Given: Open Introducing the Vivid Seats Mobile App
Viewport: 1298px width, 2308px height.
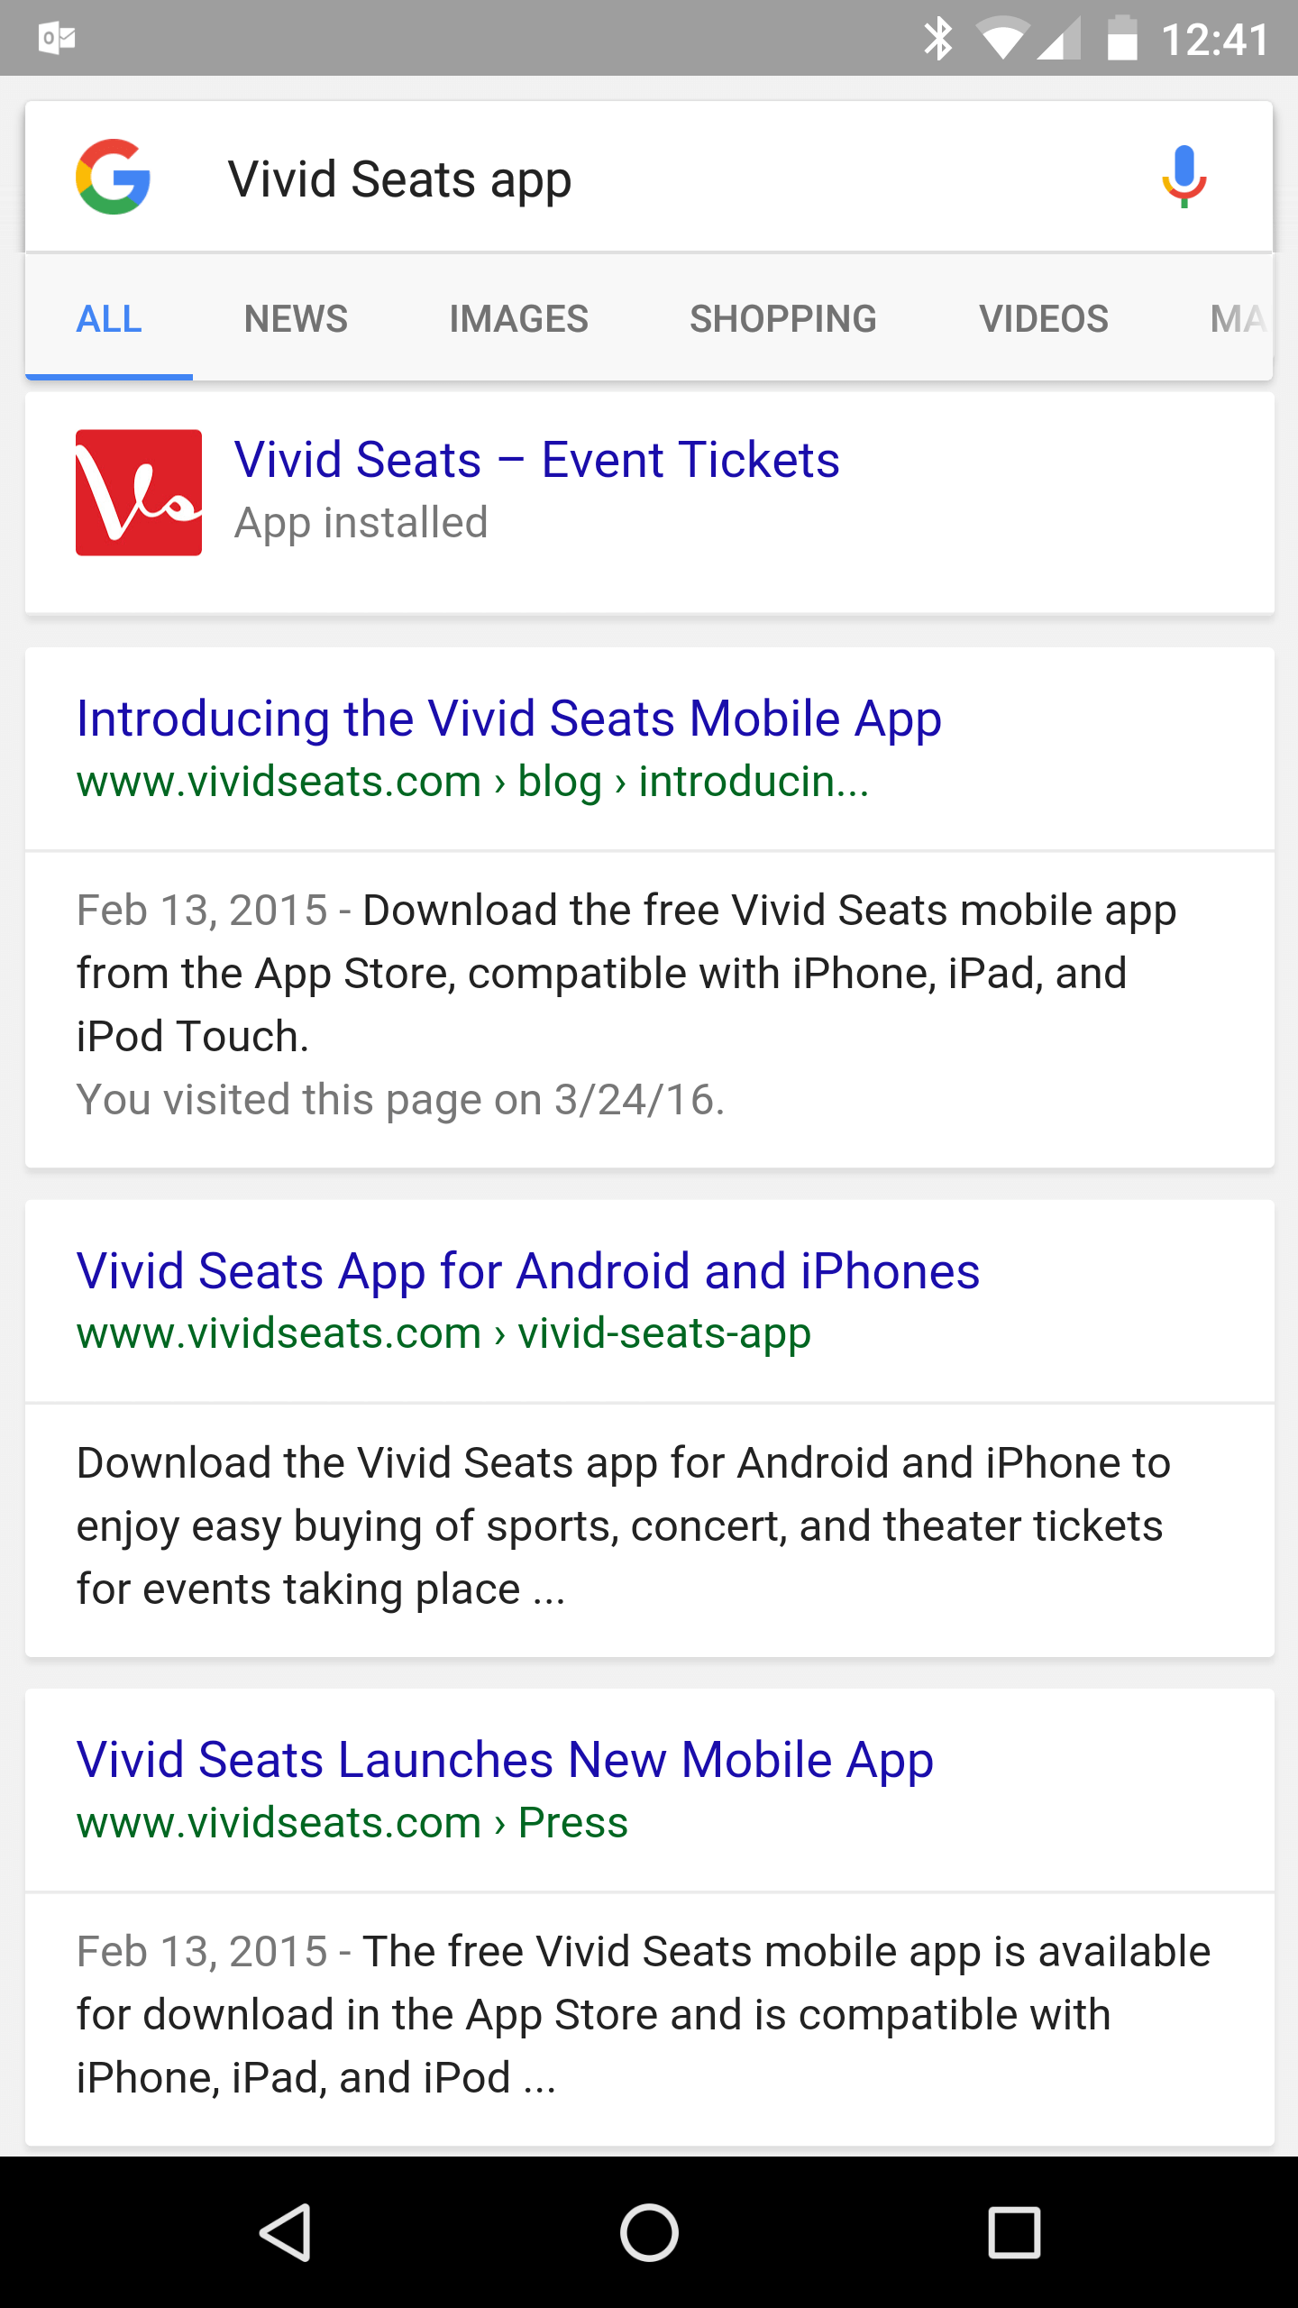Looking at the screenshot, I should (x=509, y=719).
